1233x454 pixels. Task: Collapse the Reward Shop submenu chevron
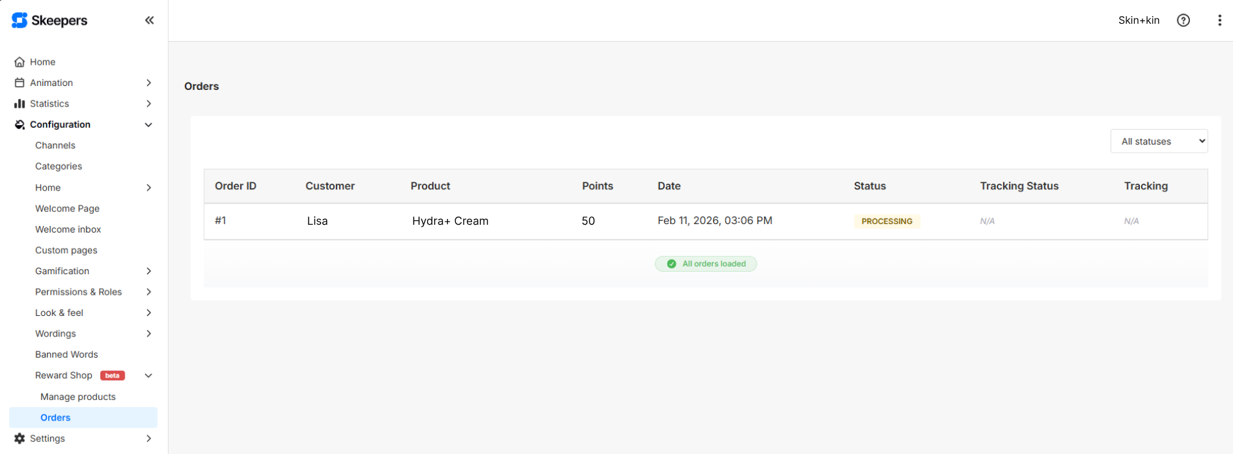pos(148,376)
